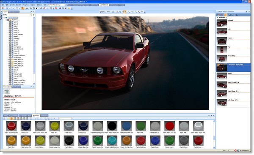This screenshot has height=155, width=254.
Task: Click the file icon in Information panel
Action: (7, 92)
